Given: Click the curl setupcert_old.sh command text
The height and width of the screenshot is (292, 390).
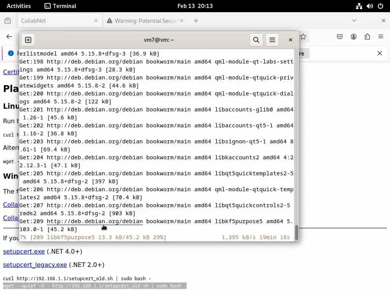Looking at the screenshot, I should pyautogui.click(x=77, y=279).
